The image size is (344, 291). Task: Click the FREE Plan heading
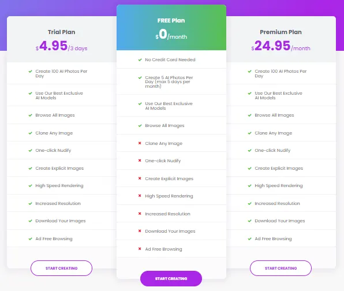point(171,20)
